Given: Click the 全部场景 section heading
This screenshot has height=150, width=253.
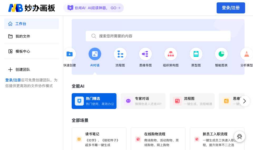Looking at the screenshot, I should (x=80, y=120).
